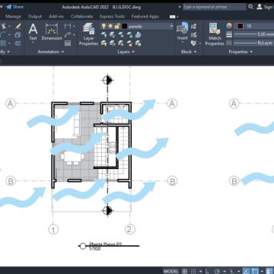Expand the Layers panel
Image resolution: width=274 pixels, height=274 pixels.
coord(126,52)
